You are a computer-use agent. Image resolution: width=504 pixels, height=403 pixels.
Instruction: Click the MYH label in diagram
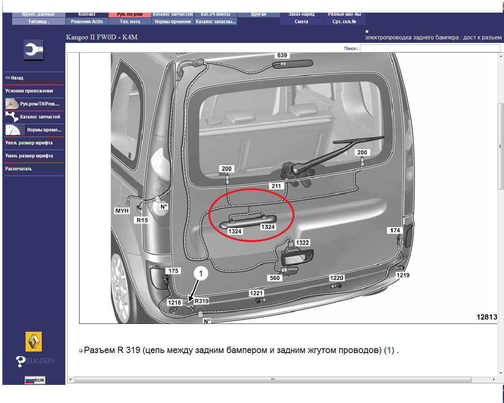pos(122,211)
